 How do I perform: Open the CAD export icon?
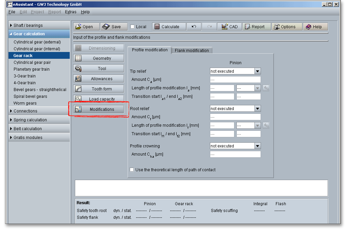point(225,27)
